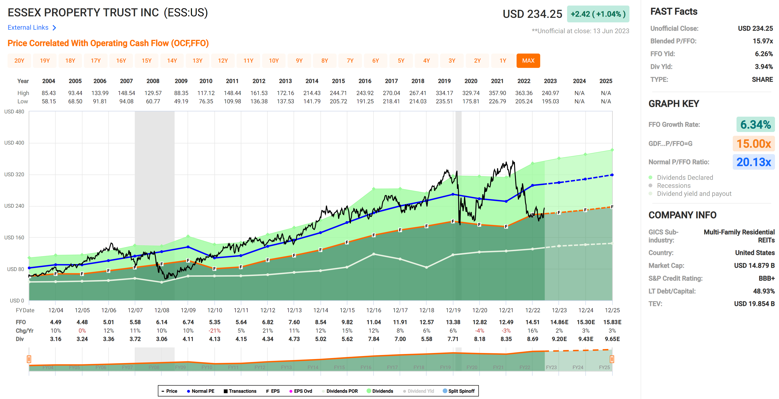Toggle Dividends legend entry
This screenshot has height=399, width=779.
380,391
